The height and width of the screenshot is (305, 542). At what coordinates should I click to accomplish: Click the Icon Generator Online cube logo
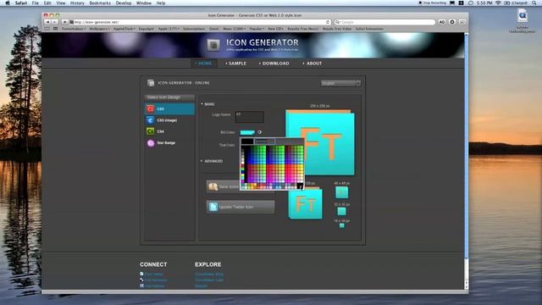pyautogui.click(x=151, y=83)
